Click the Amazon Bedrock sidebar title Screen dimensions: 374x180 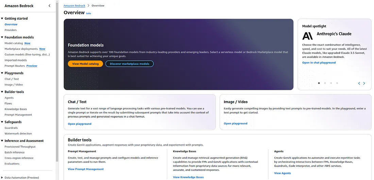tap(19, 6)
